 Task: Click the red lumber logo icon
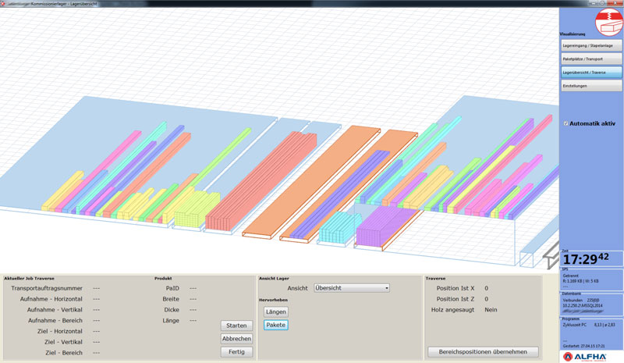tap(609, 21)
